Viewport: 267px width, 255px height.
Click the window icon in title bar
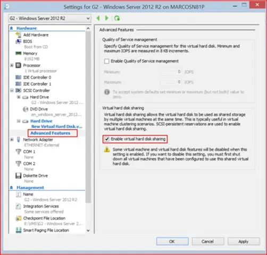[x=7, y=7]
